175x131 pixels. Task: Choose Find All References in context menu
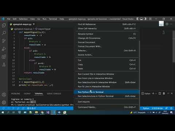coord(107,24)
